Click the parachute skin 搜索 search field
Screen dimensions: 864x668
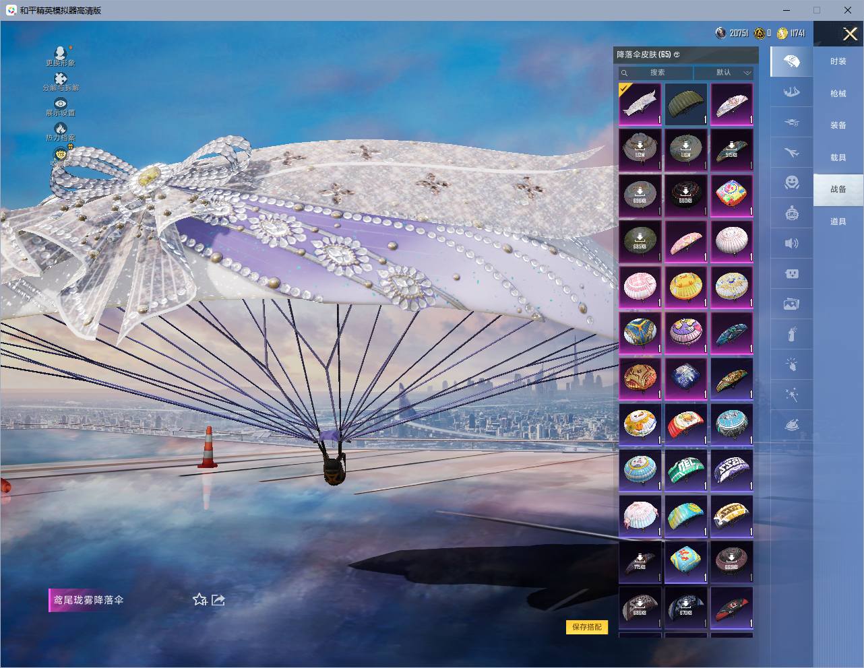pos(656,73)
